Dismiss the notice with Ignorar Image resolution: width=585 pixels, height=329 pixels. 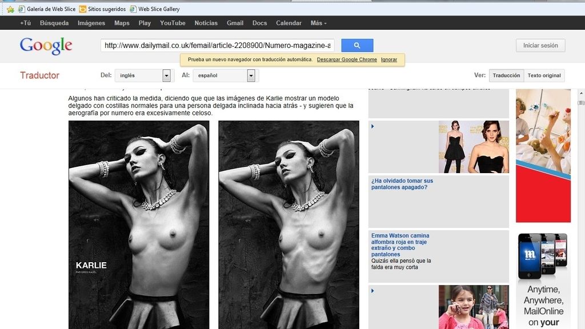388,59
